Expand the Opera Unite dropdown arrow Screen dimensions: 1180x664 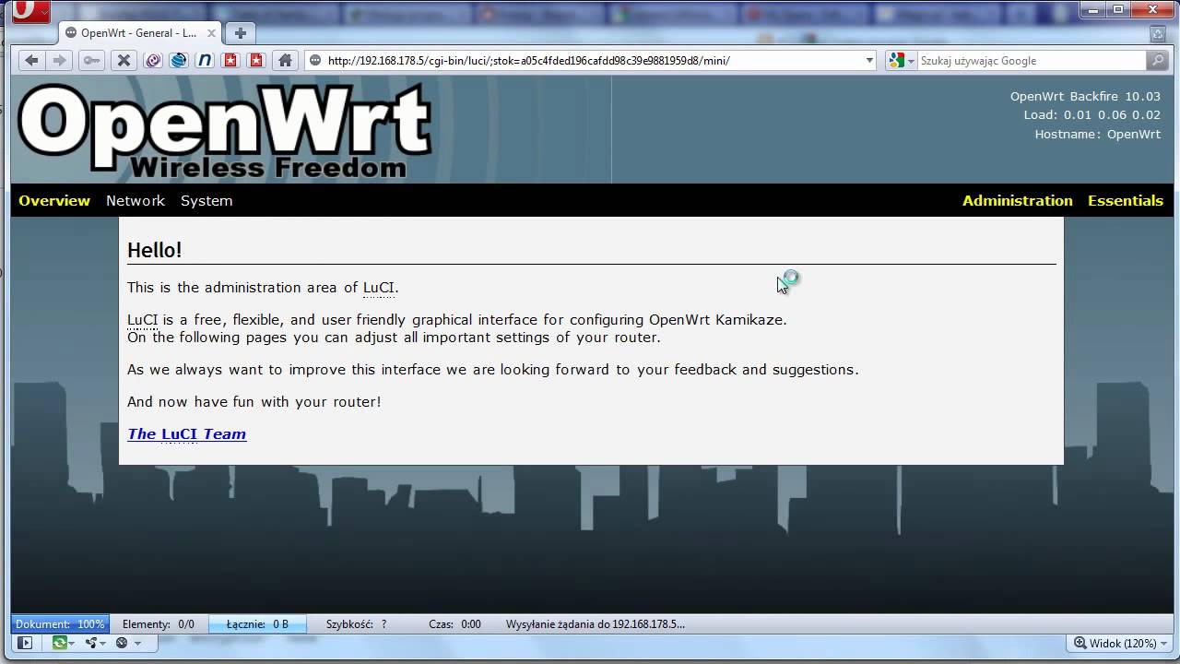click(103, 644)
